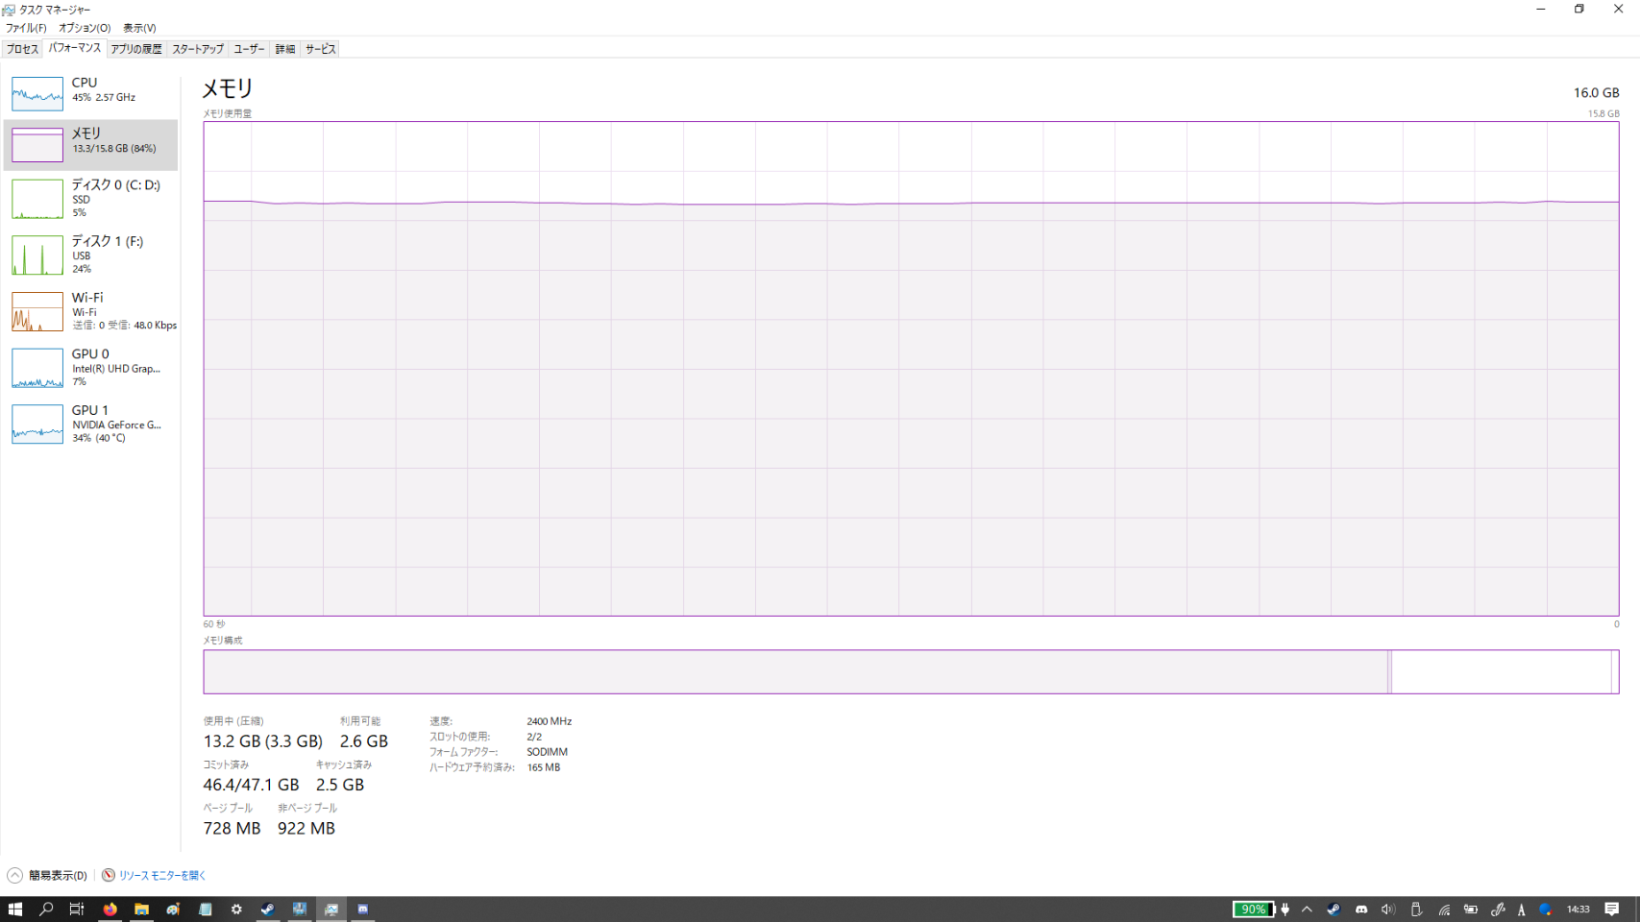Click the battery status tray icon
The width and height of the screenshot is (1640, 922).
[1471, 910]
